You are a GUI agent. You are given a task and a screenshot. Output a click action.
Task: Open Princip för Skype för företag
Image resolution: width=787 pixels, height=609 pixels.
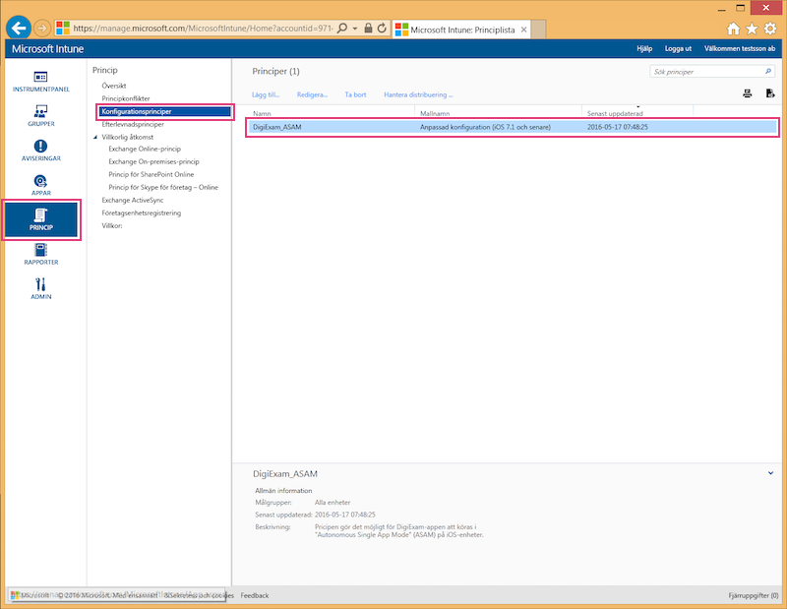point(163,187)
